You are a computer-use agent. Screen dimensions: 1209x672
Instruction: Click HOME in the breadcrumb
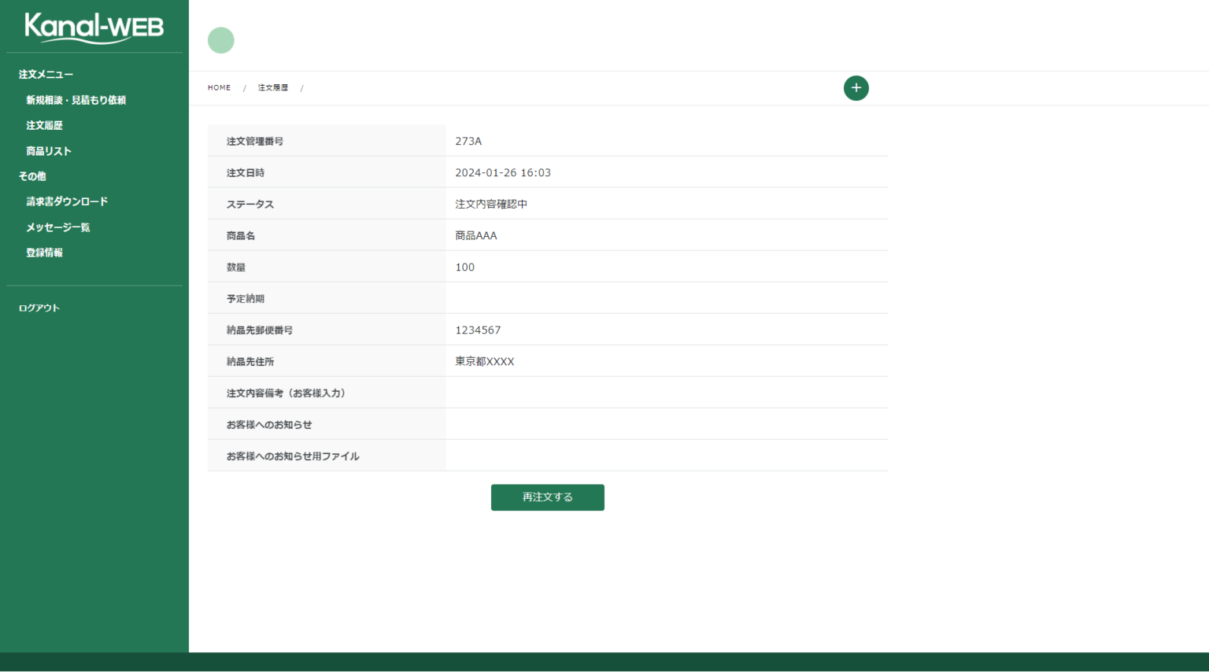[x=219, y=87]
